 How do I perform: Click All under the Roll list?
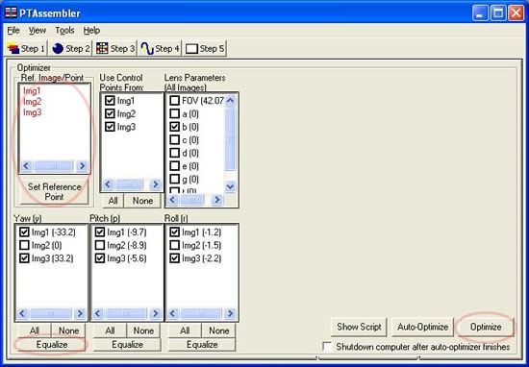point(185,330)
